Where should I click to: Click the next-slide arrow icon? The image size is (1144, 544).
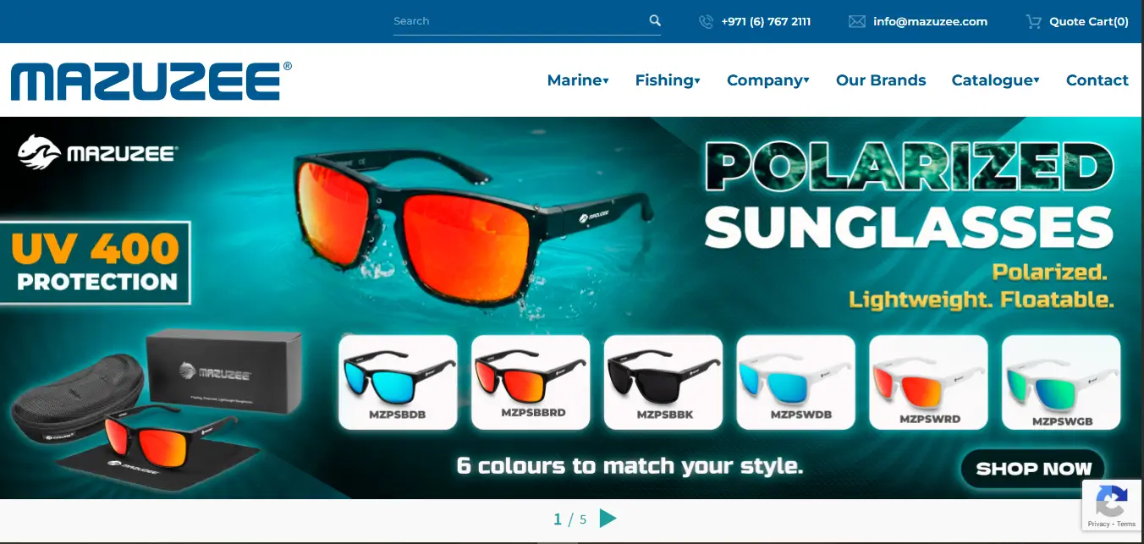608,519
